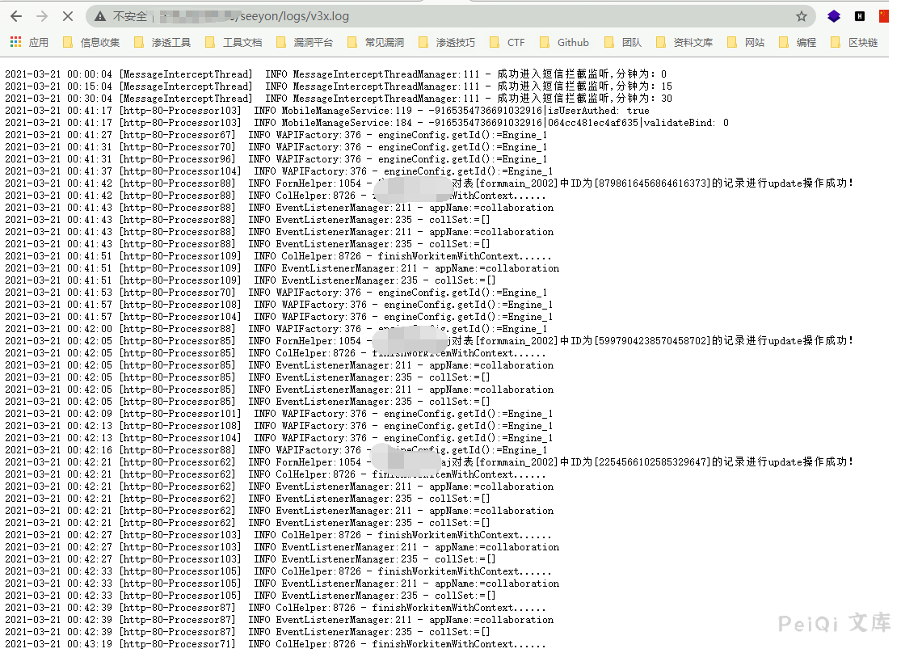Screen dimensions: 901x653
Task: Click the browser forward arrow
Action: pos(42,16)
